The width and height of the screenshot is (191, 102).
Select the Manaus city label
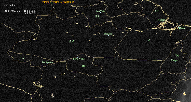[108, 34]
